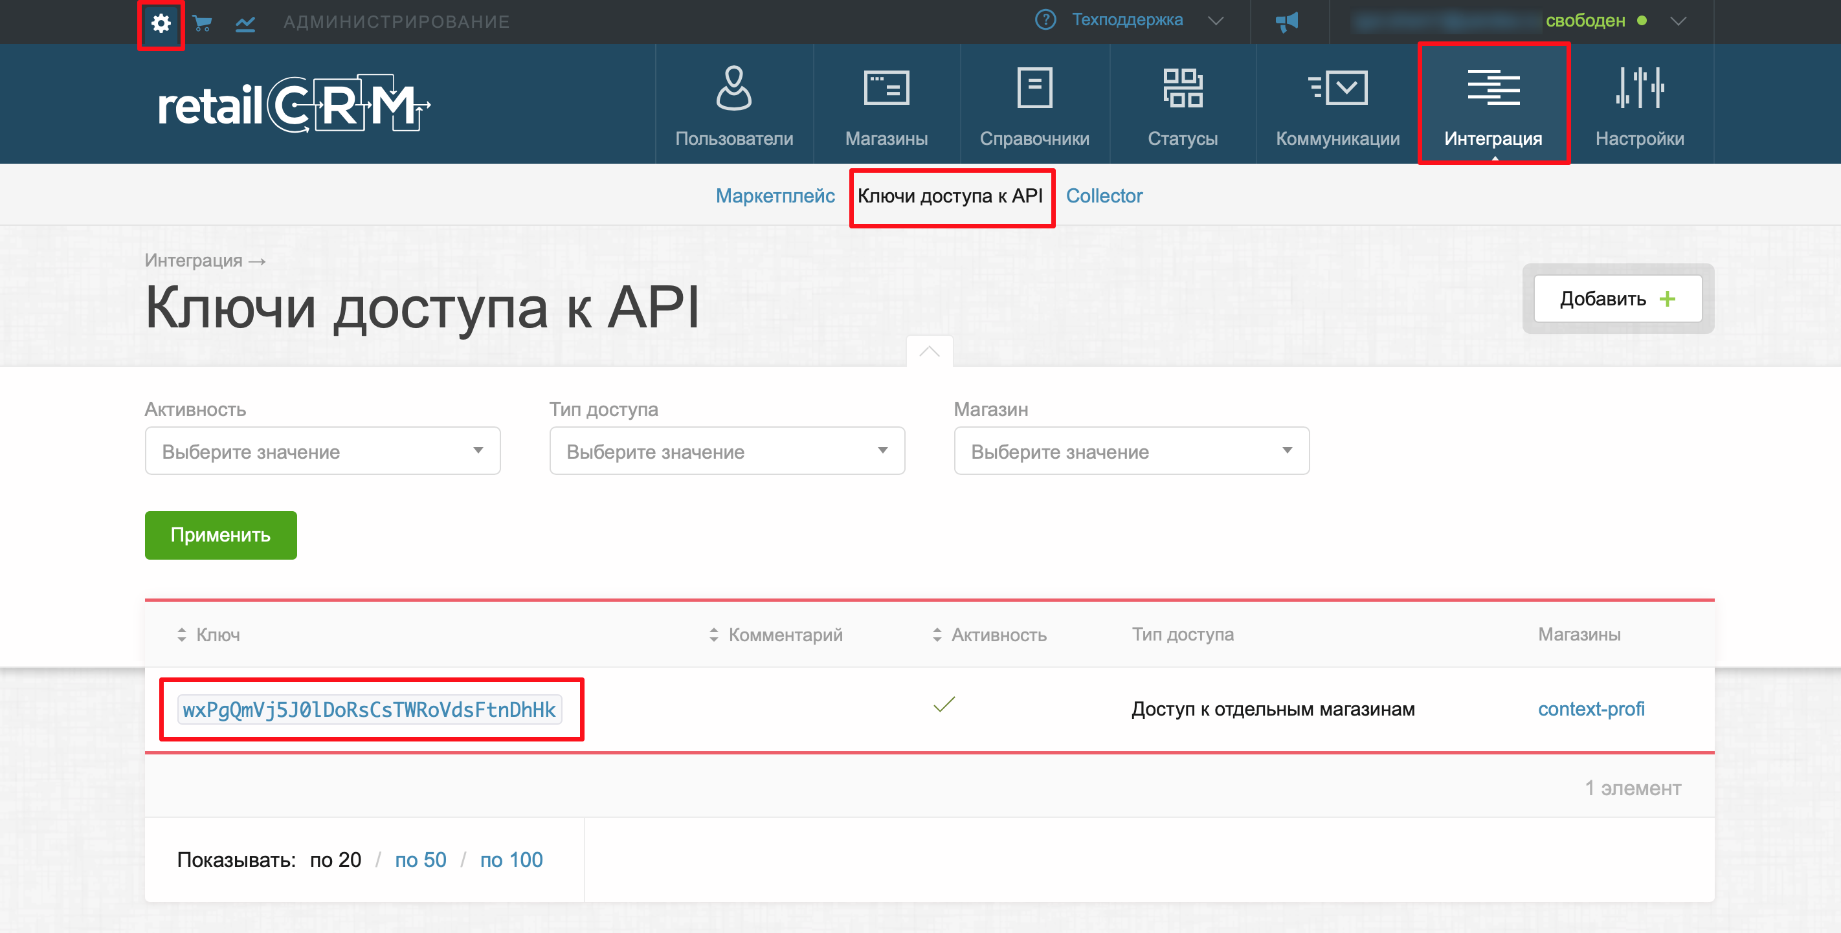Image resolution: width=1841 pixels, height=933 pixels.
Task: Expand the Техподдержка dropdown chevron
Action: click(1215, 21)
